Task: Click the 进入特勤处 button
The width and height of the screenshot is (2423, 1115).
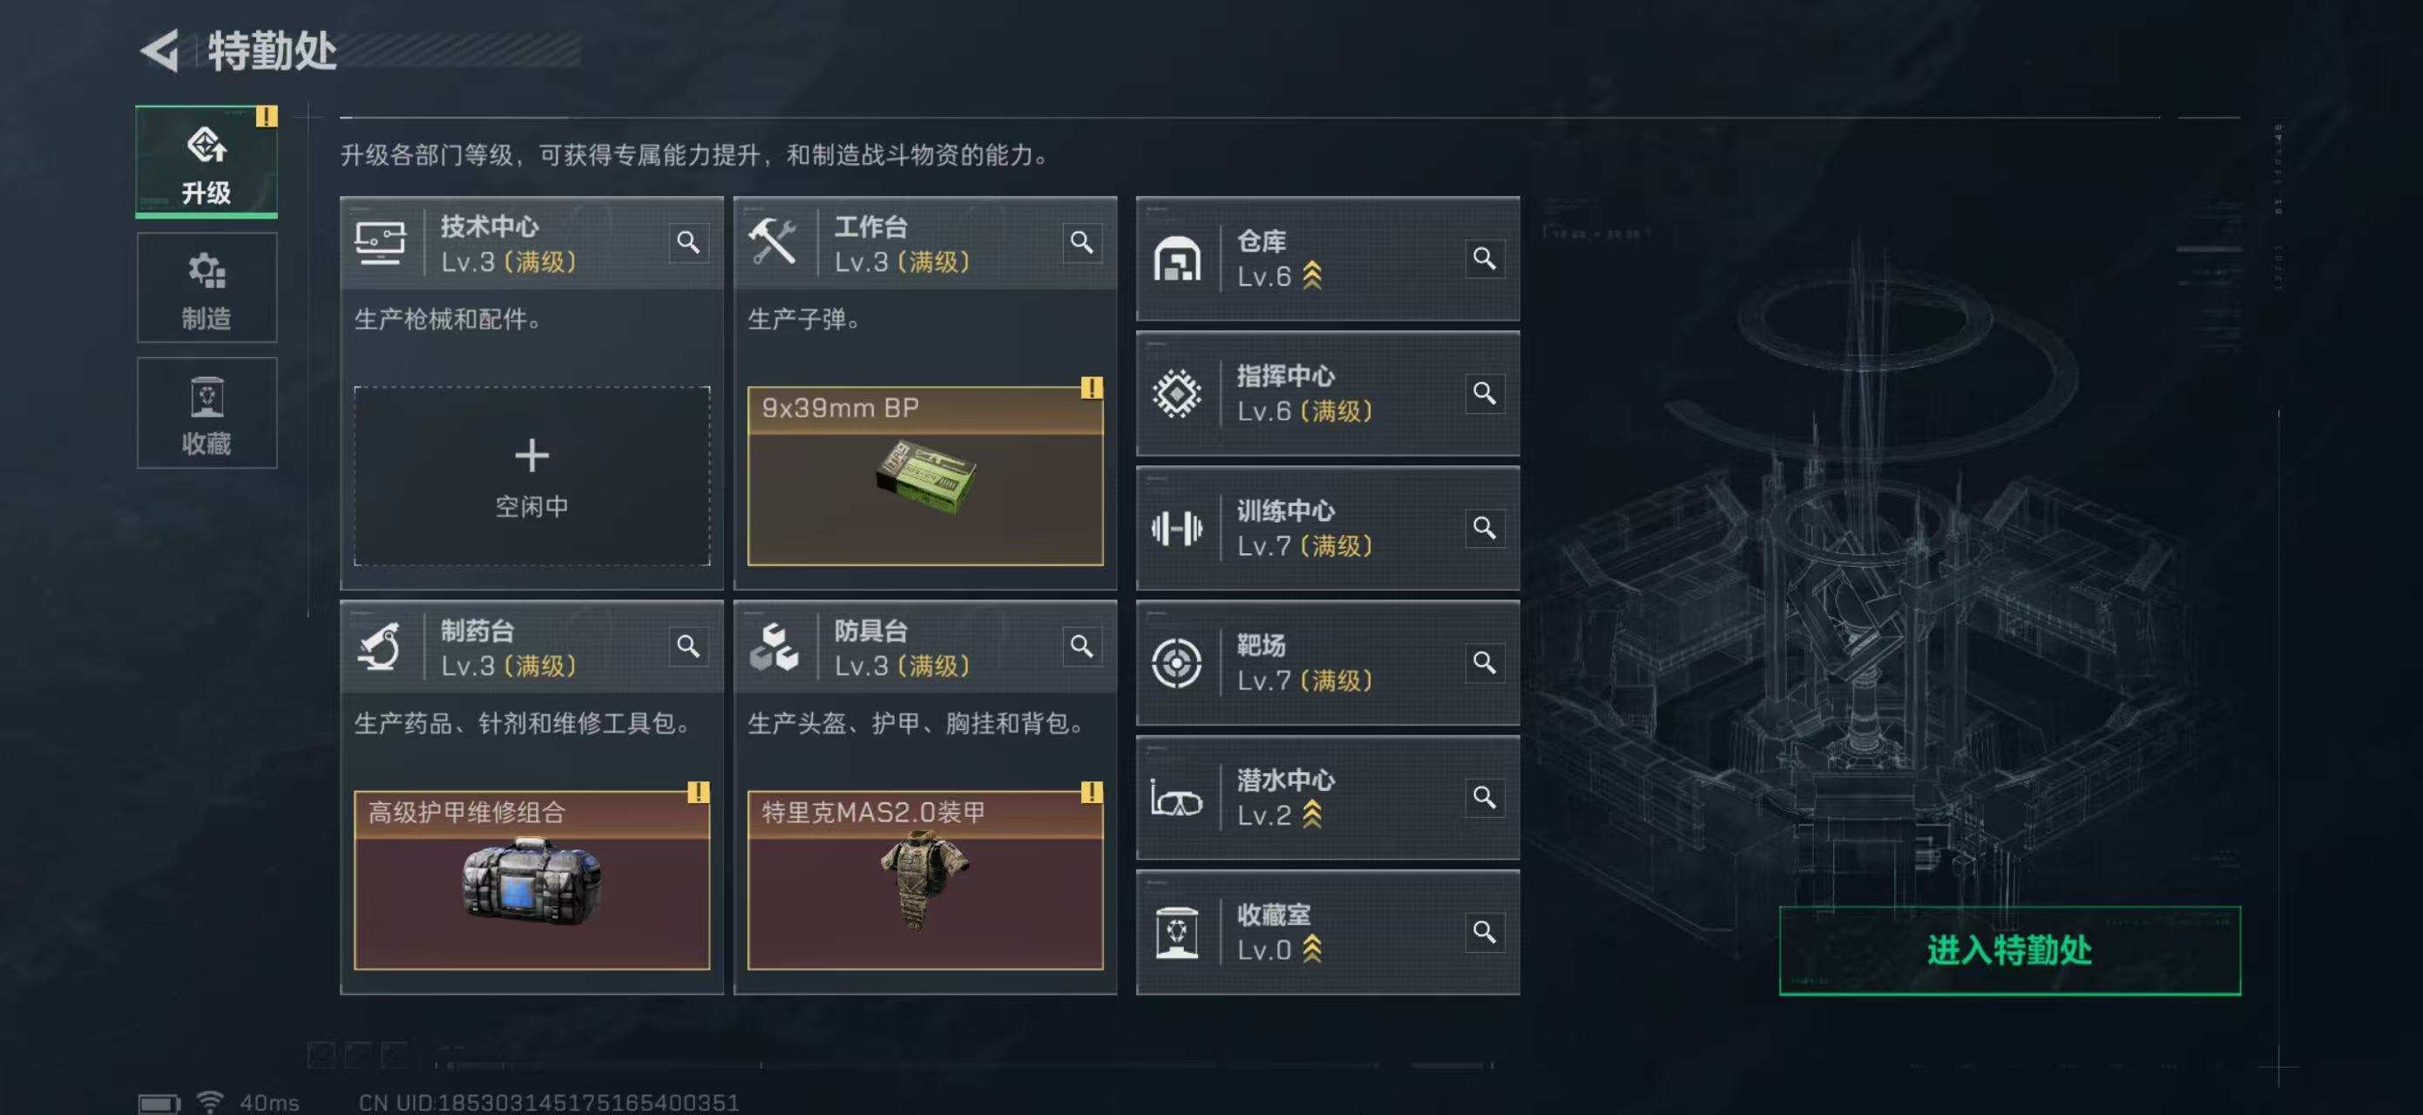Action: [2009, 950]
